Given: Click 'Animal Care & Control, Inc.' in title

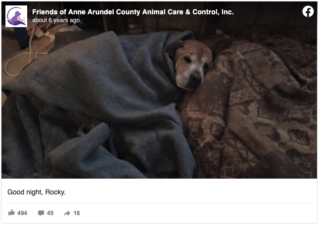Looking at the screenshot, I should tap(188, 12).
